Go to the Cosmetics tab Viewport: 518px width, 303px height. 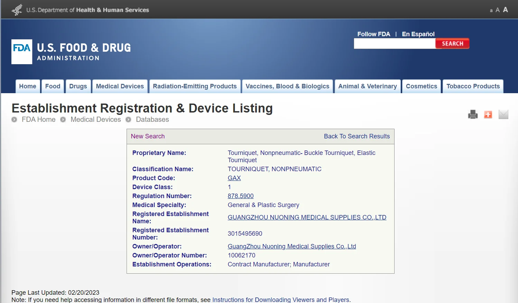pyautogui.click(x=422, y=86)
